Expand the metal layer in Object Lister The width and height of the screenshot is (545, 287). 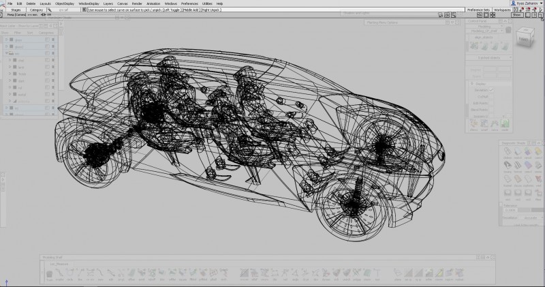pyautogui.click(x=10, y=94)
